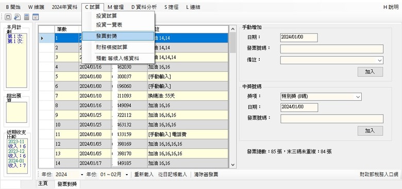Open the 2024年資料 menu

(64, 7)
